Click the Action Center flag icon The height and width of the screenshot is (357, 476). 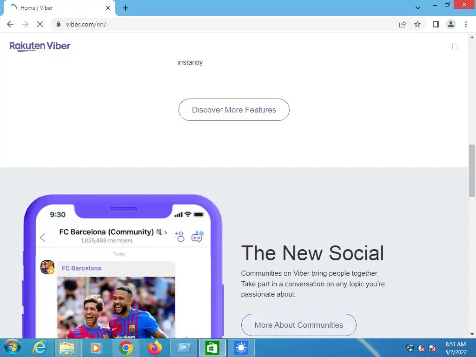pyautogui.click(x=432, y=348)
